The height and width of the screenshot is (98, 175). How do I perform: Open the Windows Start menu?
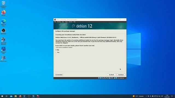pos(2,96)
